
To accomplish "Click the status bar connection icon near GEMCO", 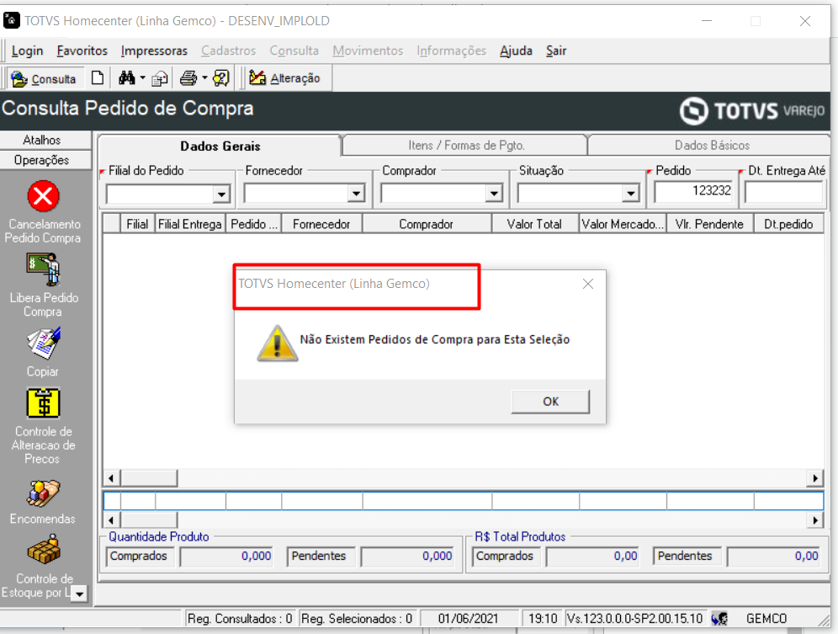I will pyautogui.click(x=719, y=619).
